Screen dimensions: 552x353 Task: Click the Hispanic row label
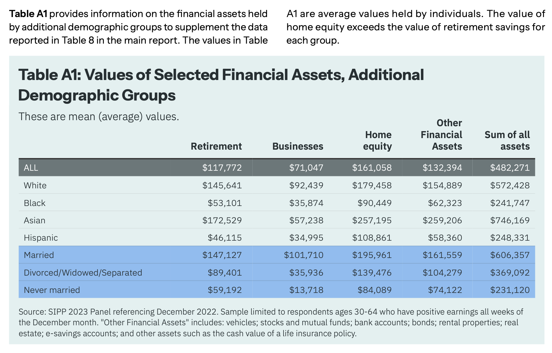click(x=41, y=238)
